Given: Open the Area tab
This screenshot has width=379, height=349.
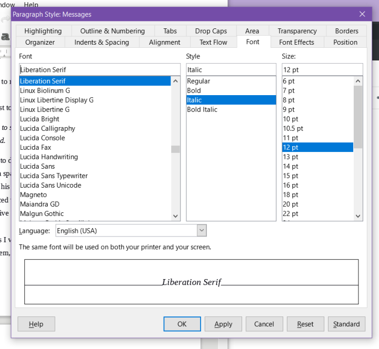Looking at the screenshot, I should coord(252,31).
